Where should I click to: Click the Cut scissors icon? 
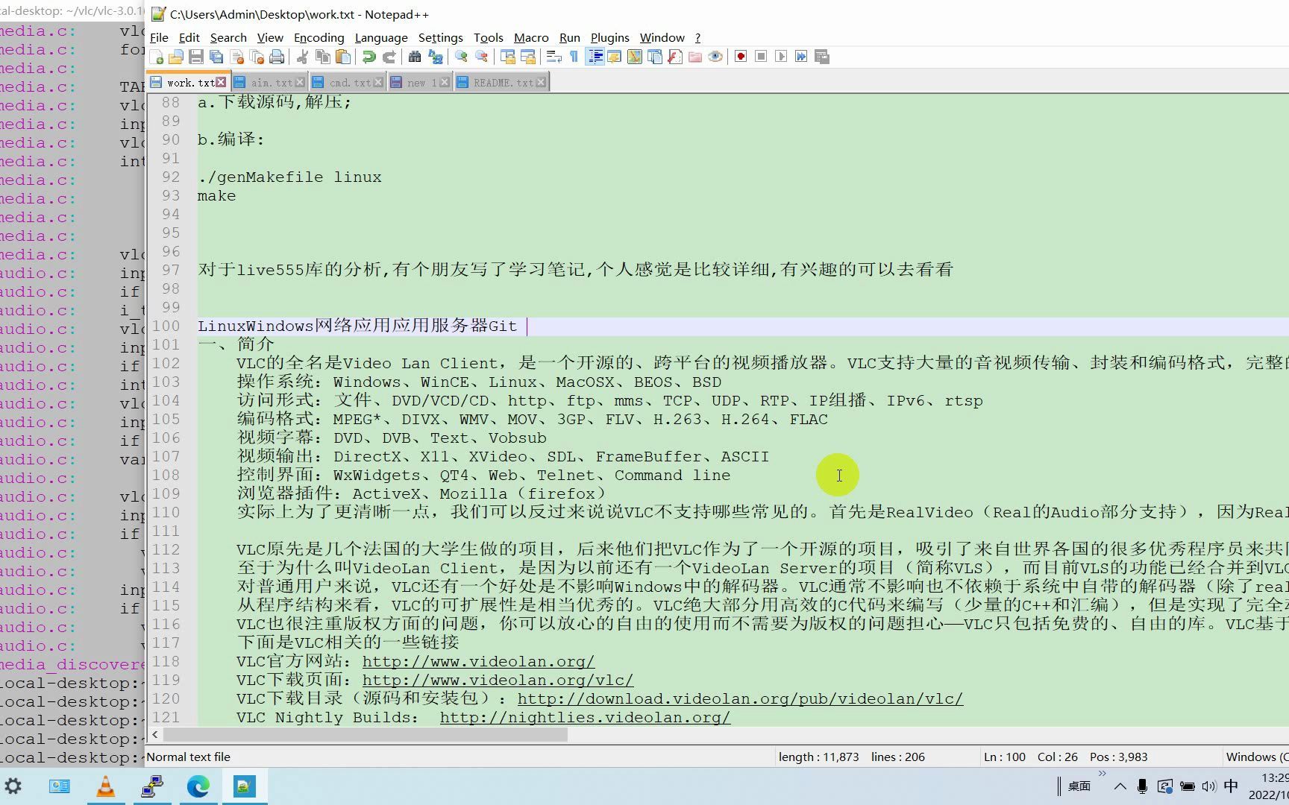[302, 57]
